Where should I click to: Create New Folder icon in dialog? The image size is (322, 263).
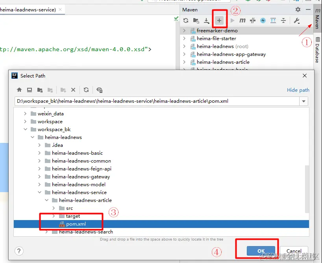(x=63, y=90)
